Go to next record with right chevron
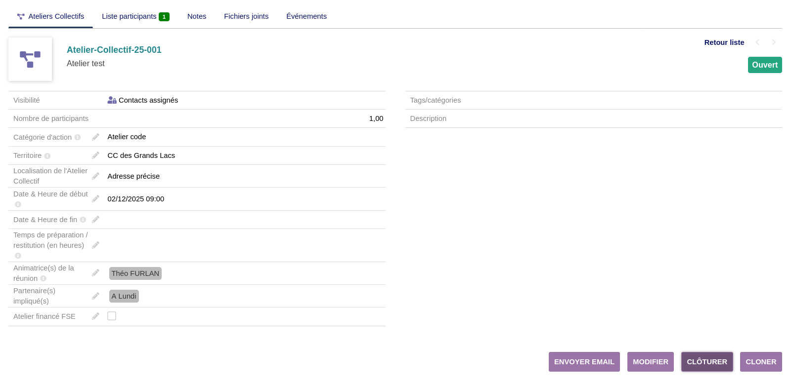 774,42
